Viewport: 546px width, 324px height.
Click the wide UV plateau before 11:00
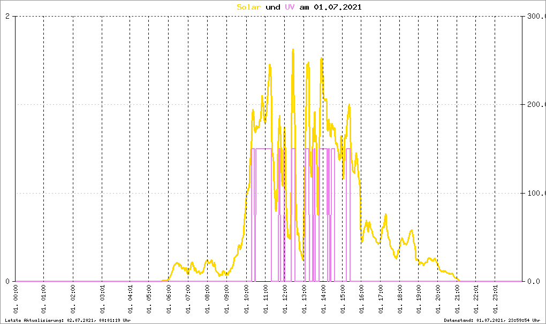coord(263,149)
